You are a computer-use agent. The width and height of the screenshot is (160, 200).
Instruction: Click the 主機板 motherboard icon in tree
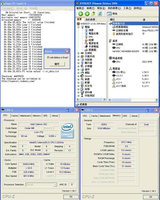point(82,53)
